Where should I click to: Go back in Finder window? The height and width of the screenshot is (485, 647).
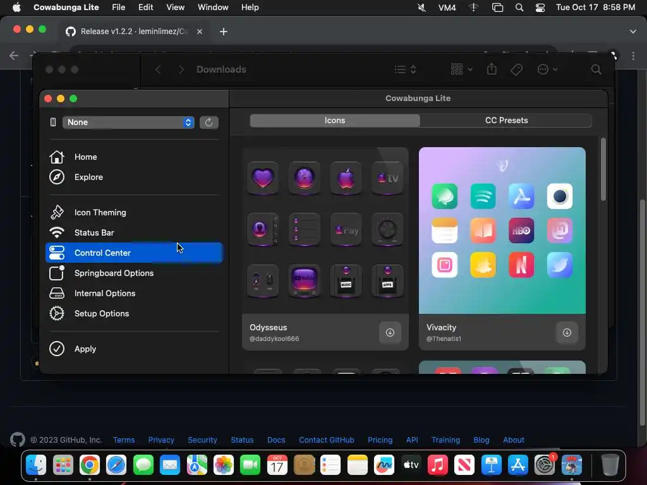point(158,69)
